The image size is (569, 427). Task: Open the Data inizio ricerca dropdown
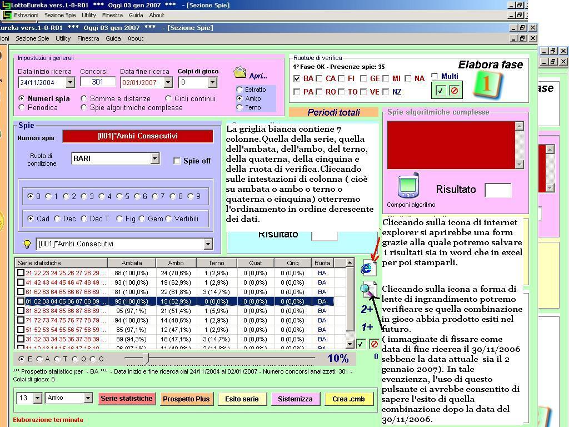(x=71, y=82)
